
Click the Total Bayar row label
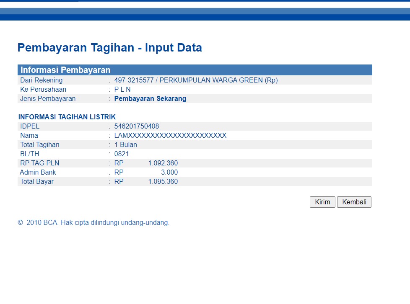pyautogui.click(x=37, y=182)
